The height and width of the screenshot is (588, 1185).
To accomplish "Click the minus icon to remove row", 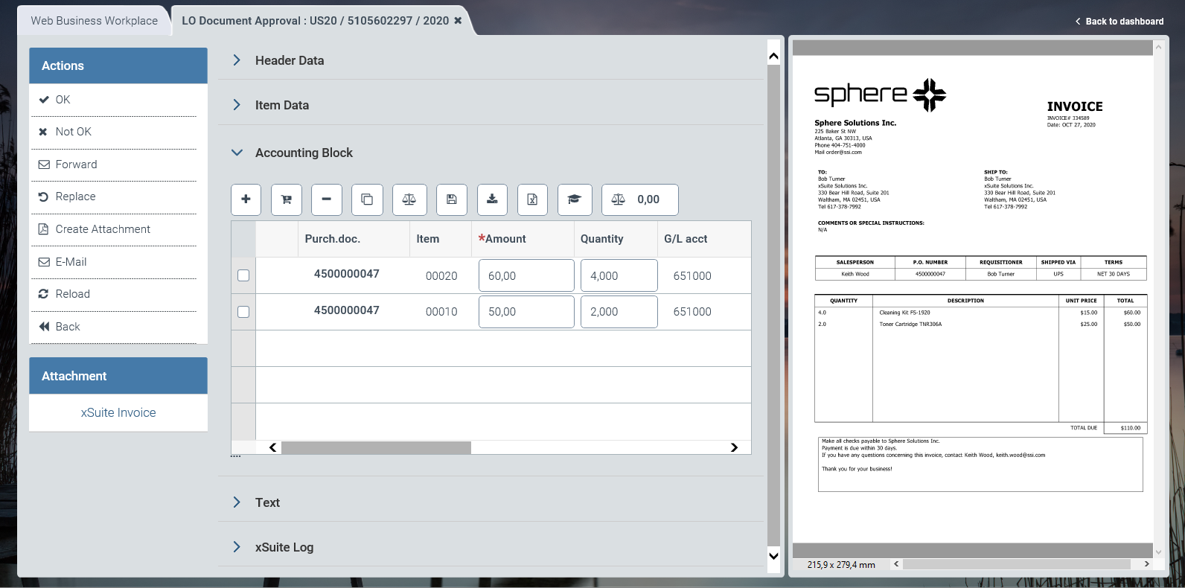I will pos(326,199).
